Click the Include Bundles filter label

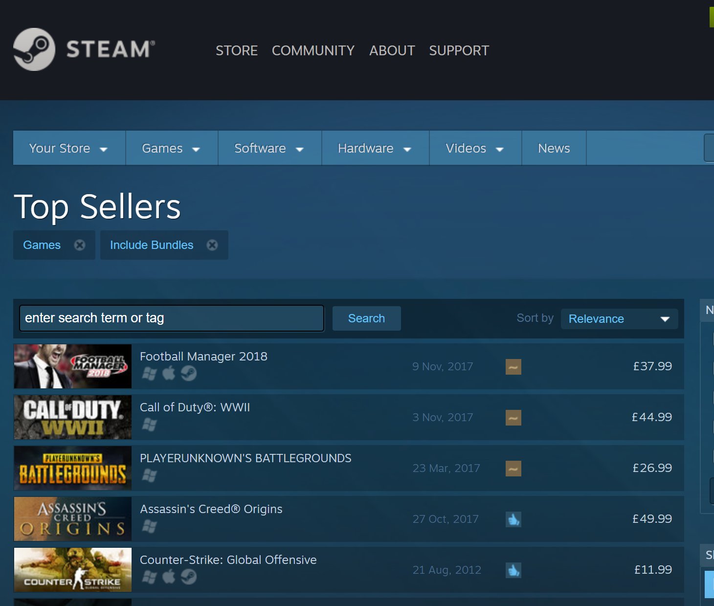pos(152,245)
